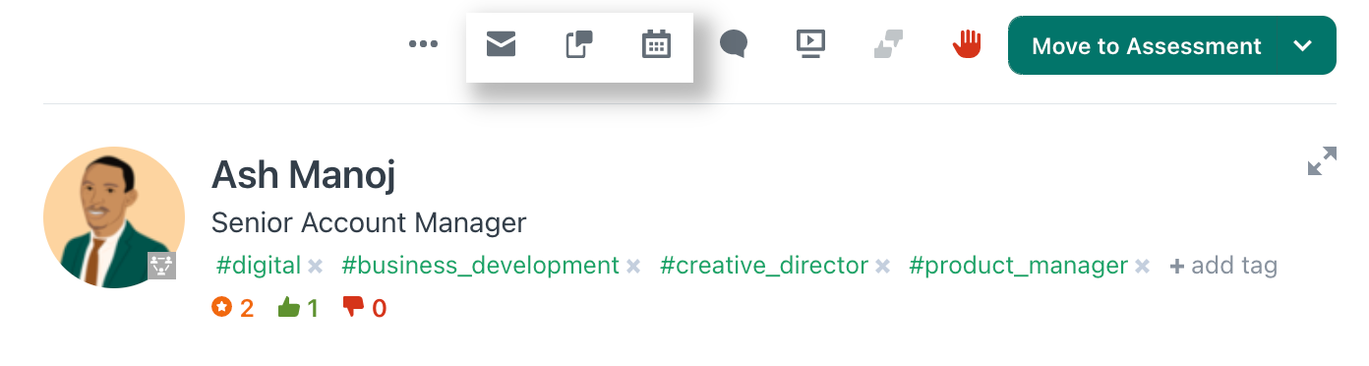Click the orange star rating count
This screenshot has height=366, width=1369.
click(x=233, y=308)
